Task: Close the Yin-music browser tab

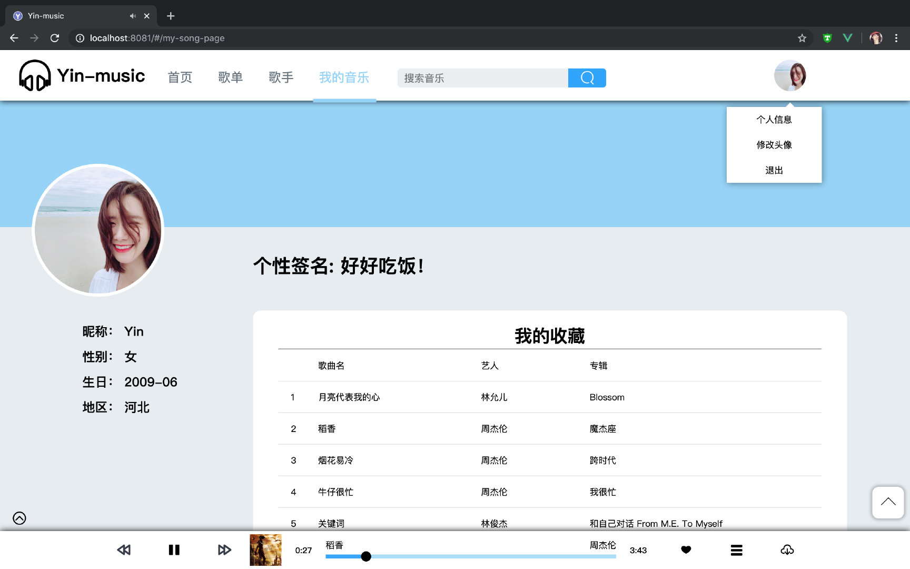Action: 147,16
